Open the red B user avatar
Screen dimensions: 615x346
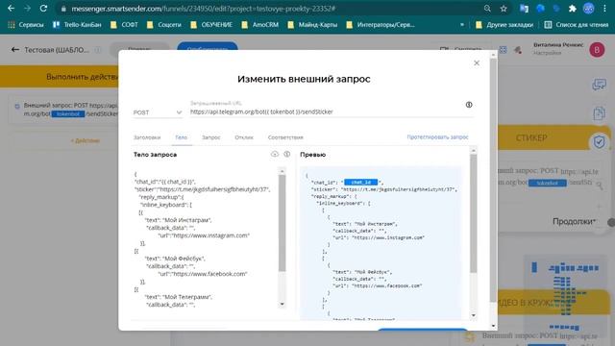pyautogui.click(x=597, y=50)
